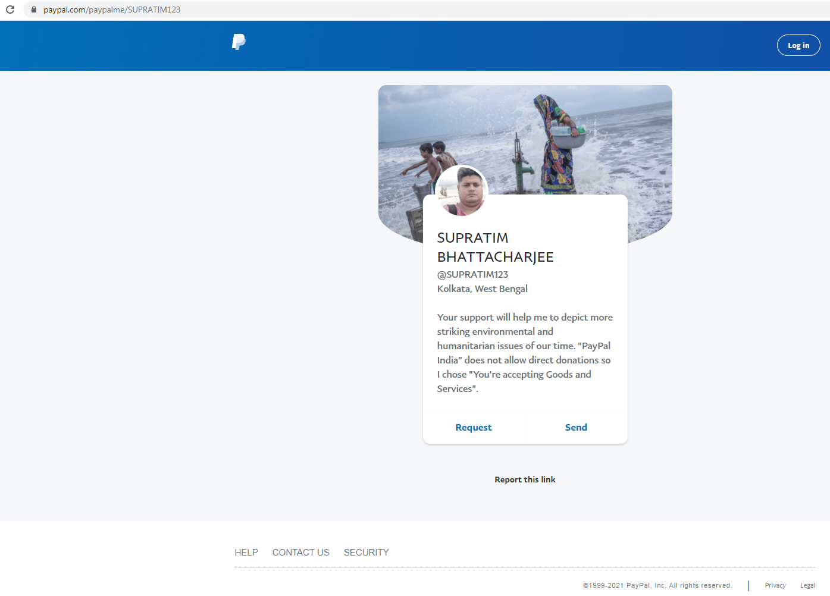Open Supratim's circular profile photo
Viewport: 830px width, 596px height.
point(462,191)
